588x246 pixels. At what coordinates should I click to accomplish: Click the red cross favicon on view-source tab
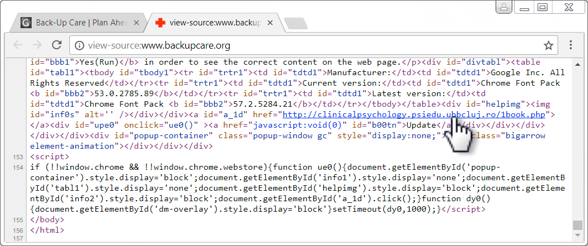tap(160, 23)
